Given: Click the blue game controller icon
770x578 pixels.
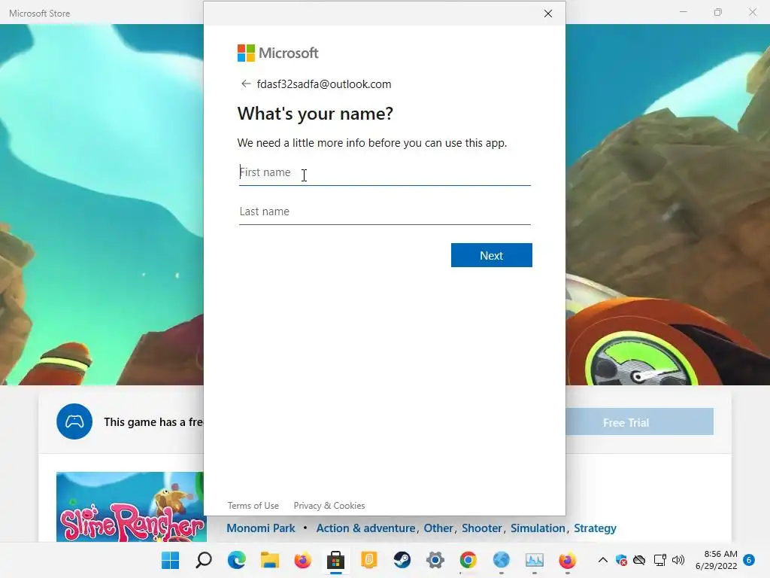Looking at the screenshot, I should (74, 421).
